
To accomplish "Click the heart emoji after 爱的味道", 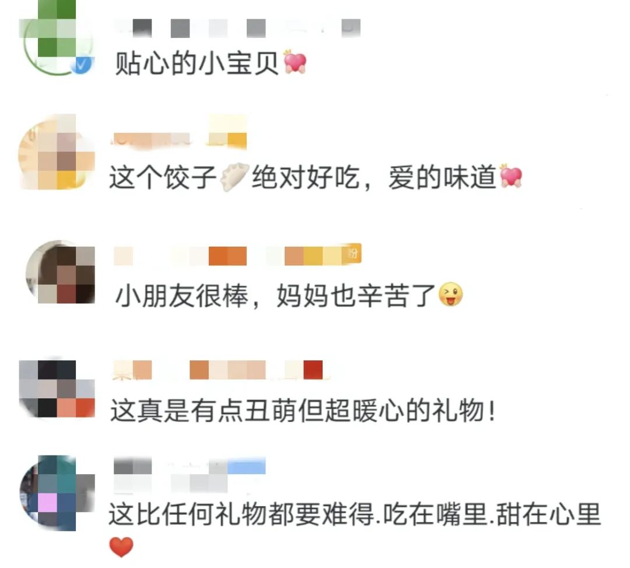I will (x=510, y=176).
